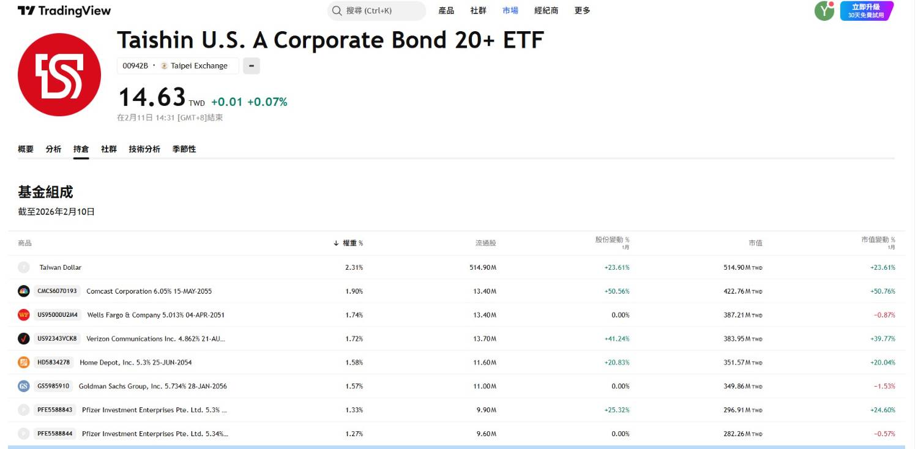Click the Taishin ETF red logo
The height and width of the screenshot is (449, 918).
[59, 75]
